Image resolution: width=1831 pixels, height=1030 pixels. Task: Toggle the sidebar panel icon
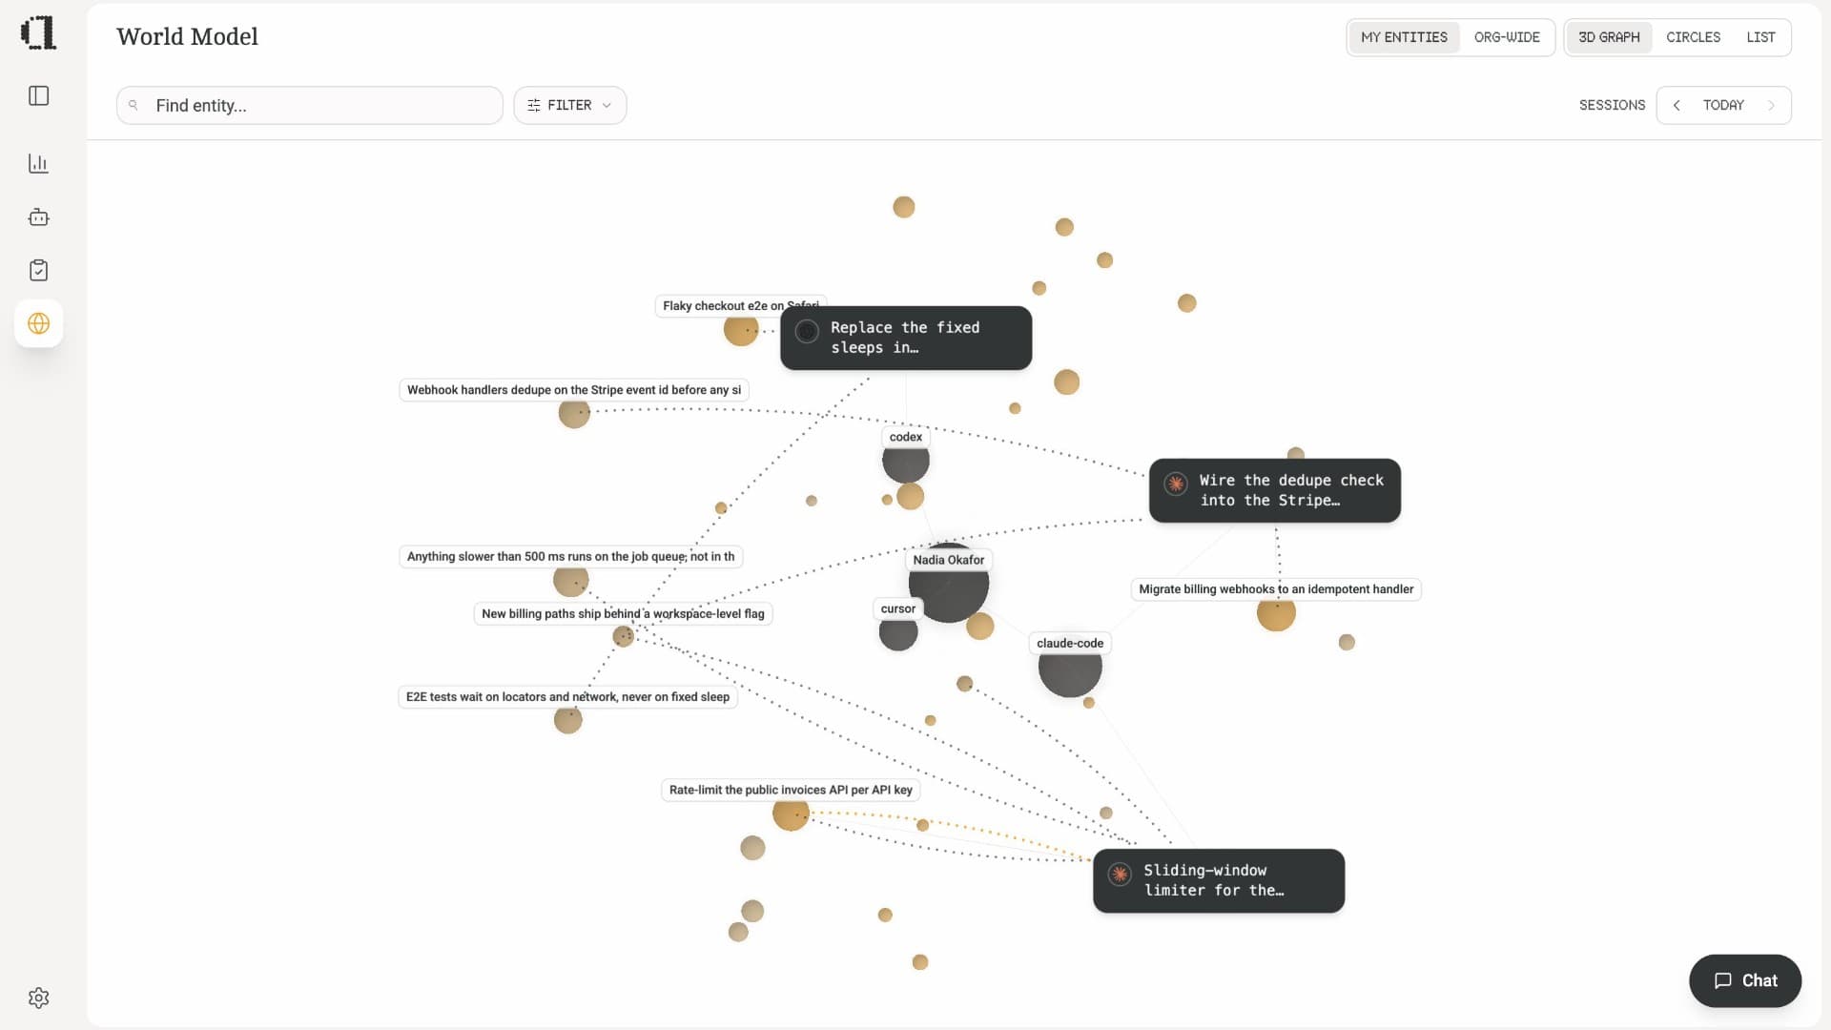39,95
